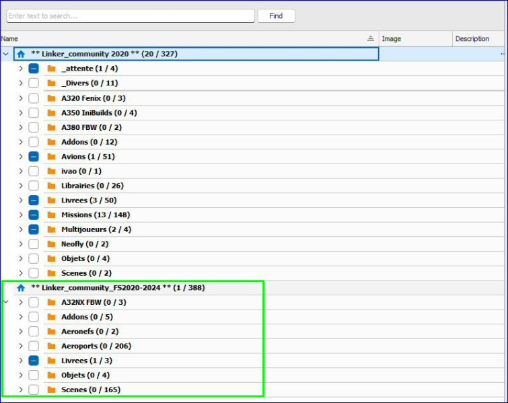508x403 pixels.
Task: Click the A32NX FBW folder icon
Action: pyautogui.click(x=52, y=302)
